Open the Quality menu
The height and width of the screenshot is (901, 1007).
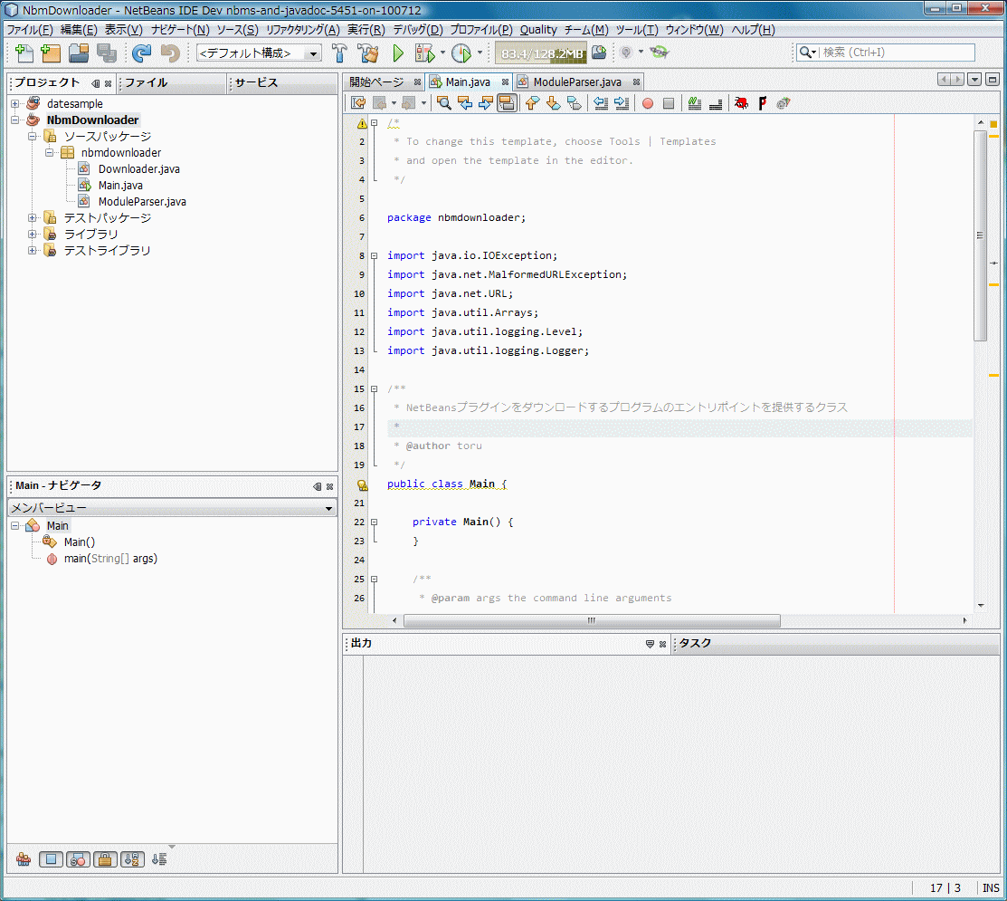point(538,30)
